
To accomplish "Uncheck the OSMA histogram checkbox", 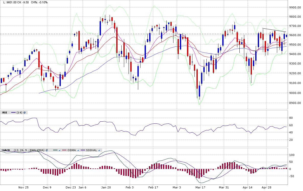I will click(x=78, y=150).
